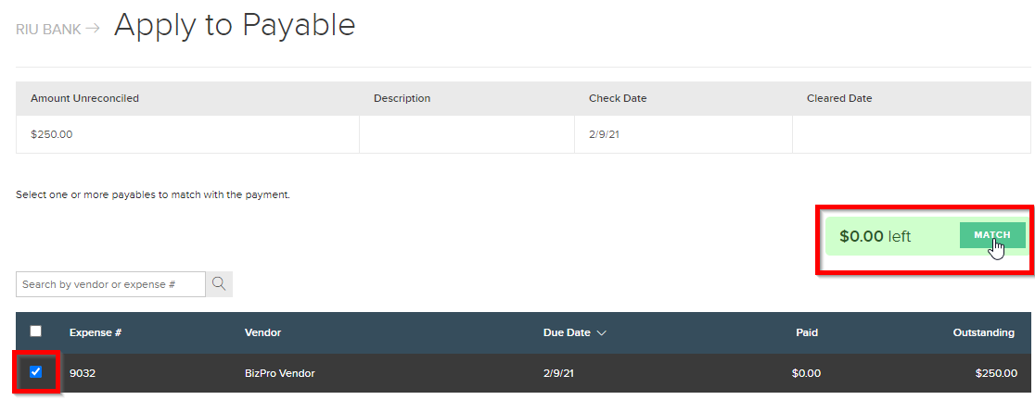Click the arrow after RIU BANK breadcrumb
This screenshot has width=1035, height=400.
[x=93, y=29]
